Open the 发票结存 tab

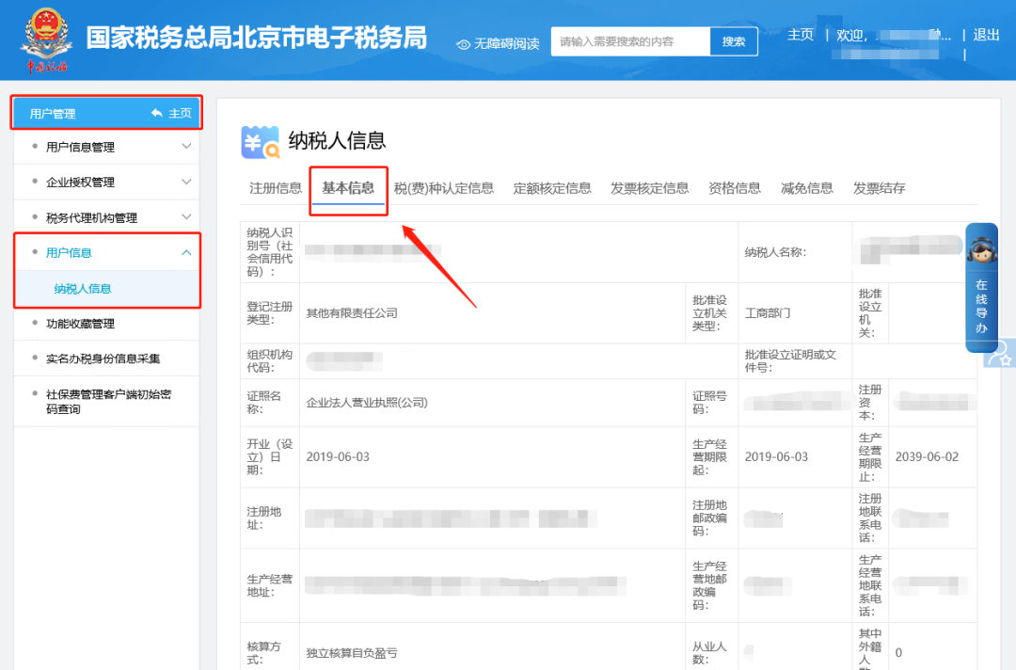(x=879, y=188)
